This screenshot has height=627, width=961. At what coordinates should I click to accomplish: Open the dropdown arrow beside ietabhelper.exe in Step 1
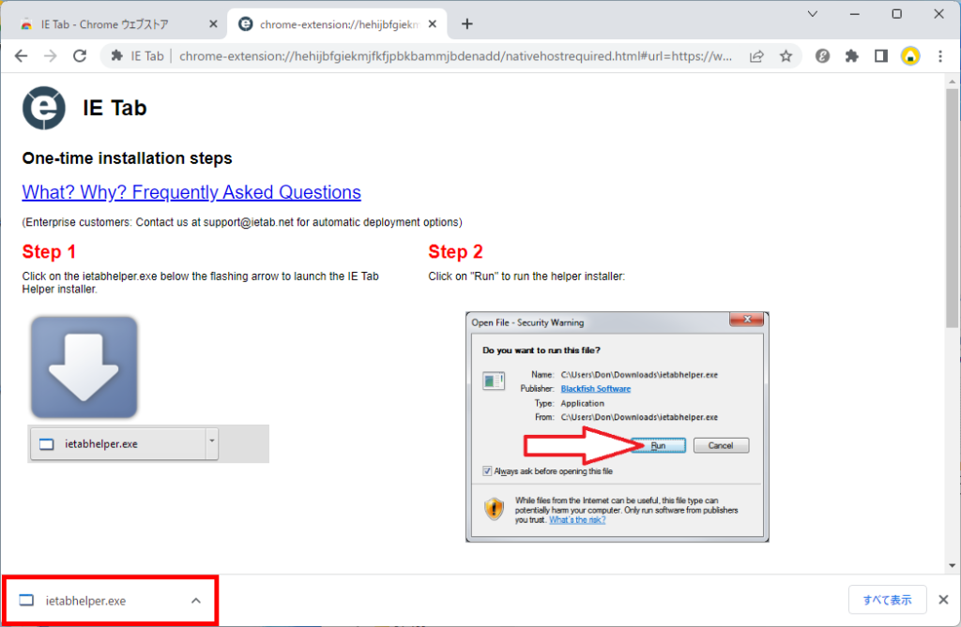pos(211,443)
